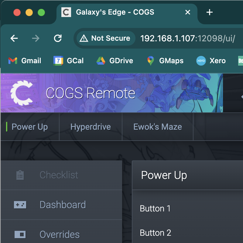Click the Checklist clipboard icon
Viewport: 243px width, 243px height.
20,175
